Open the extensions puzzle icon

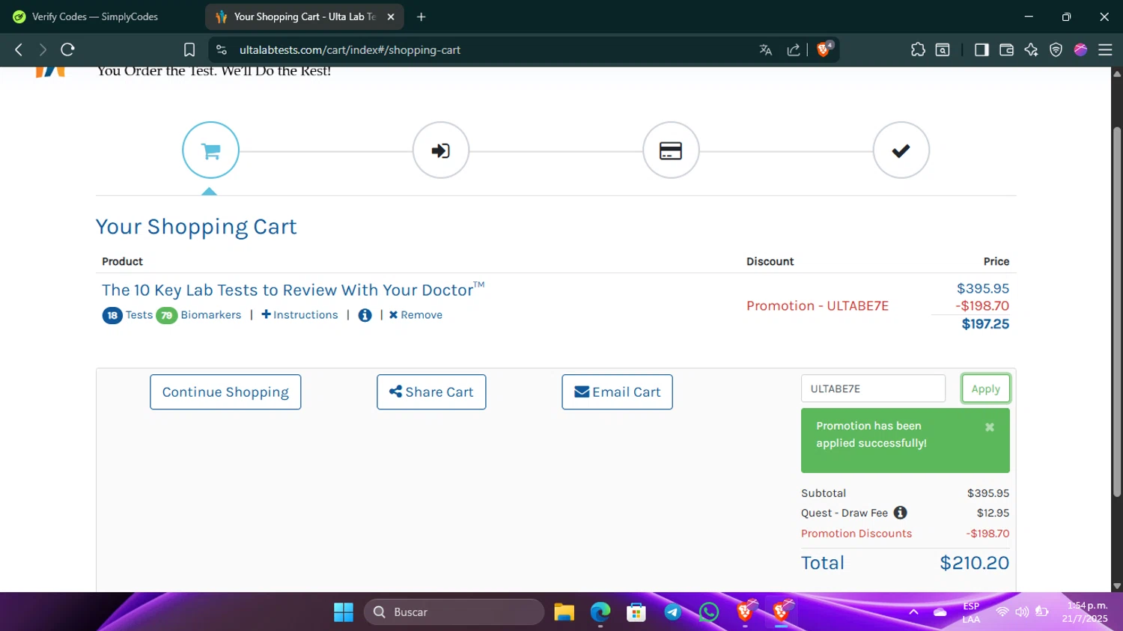(918, 49)
